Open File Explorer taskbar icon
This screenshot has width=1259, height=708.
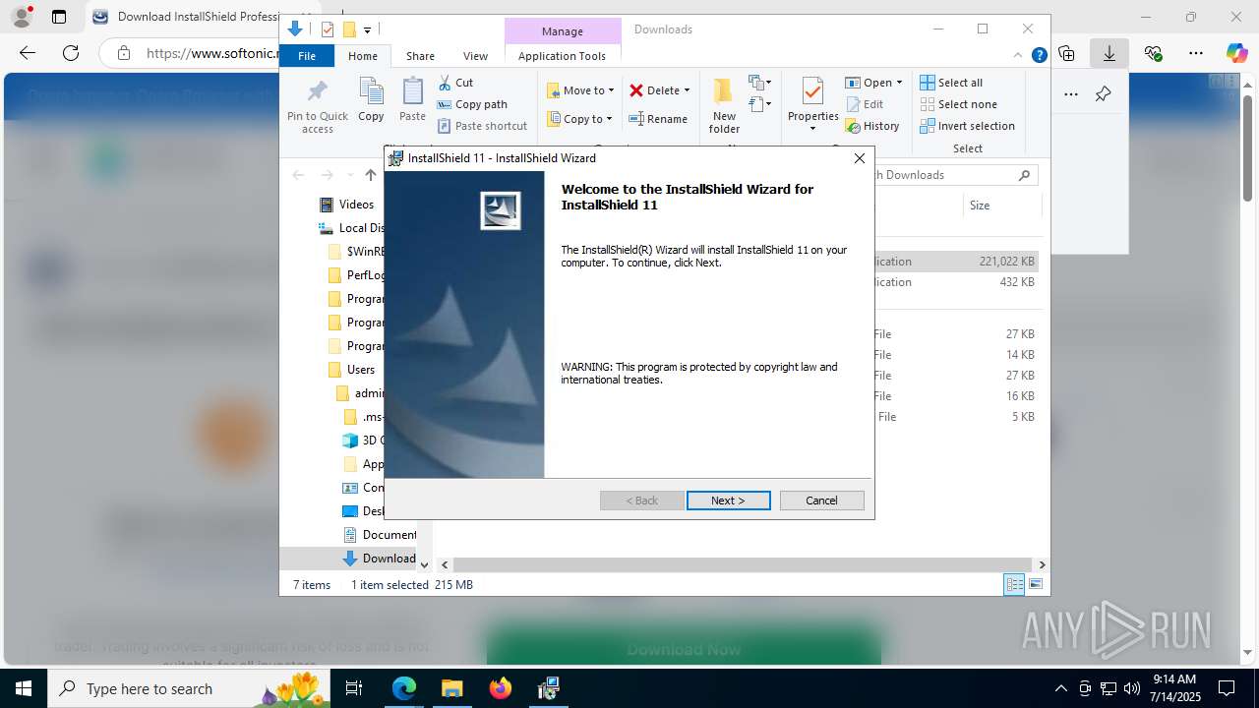(451, 688)
